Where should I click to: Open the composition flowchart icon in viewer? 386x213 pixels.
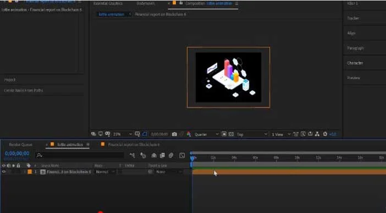(318, 134)
